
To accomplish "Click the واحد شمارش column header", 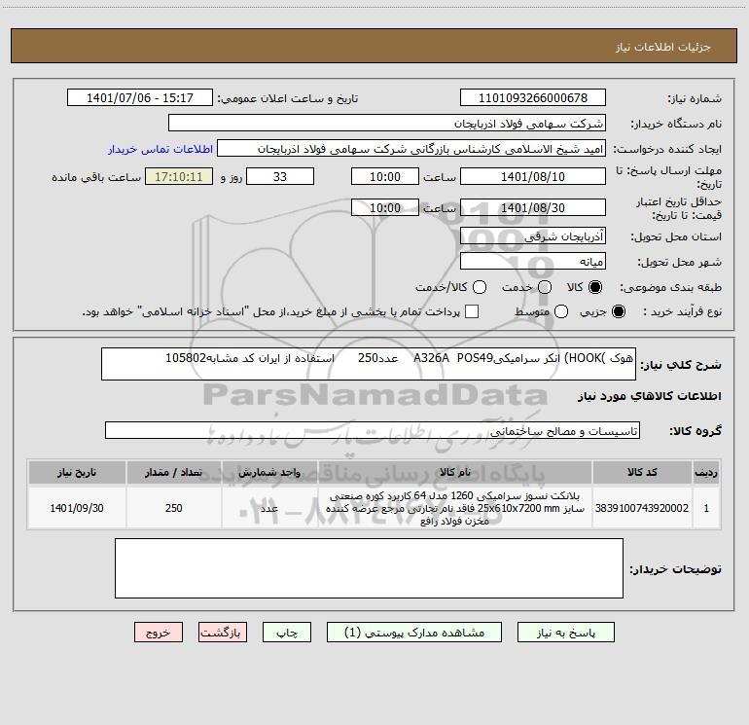I will 269,472.
